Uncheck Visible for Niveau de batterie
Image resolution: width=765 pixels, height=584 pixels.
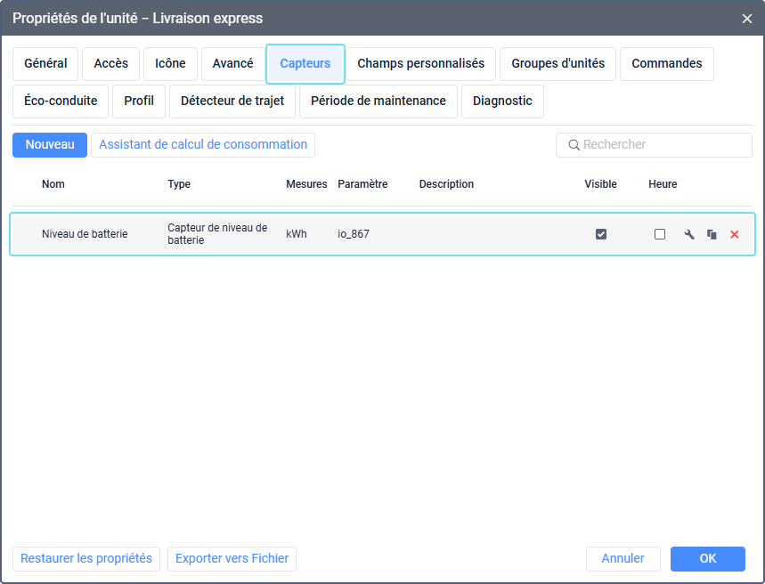tap(601, 234)
